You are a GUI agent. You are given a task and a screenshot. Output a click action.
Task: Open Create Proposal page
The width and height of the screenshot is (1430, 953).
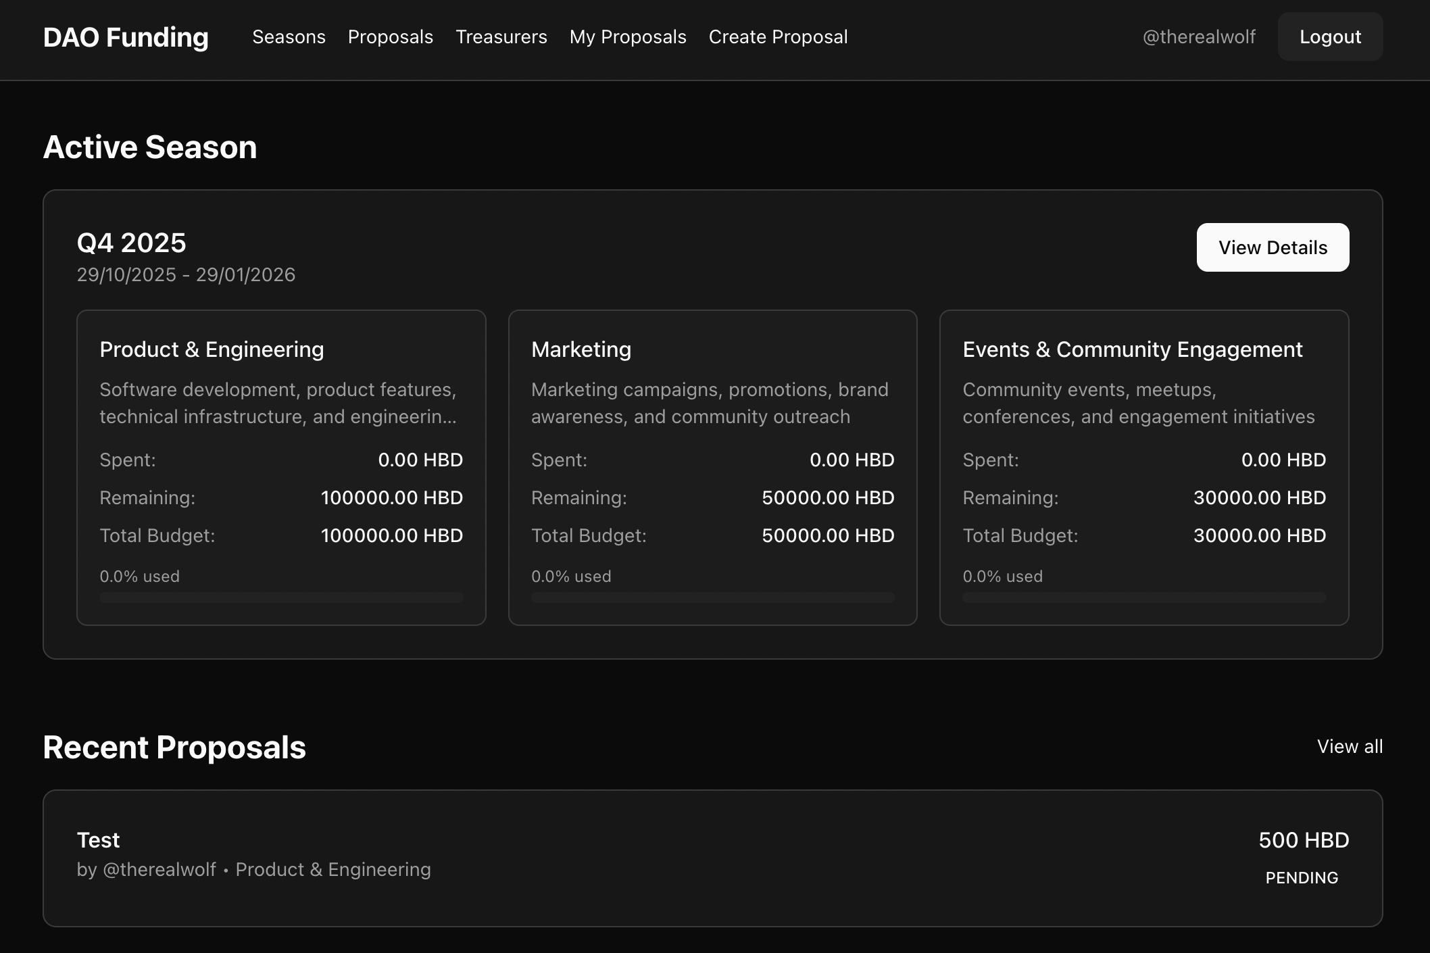[778, 37]
